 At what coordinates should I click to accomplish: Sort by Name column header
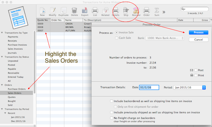click(x=73, y=20)
